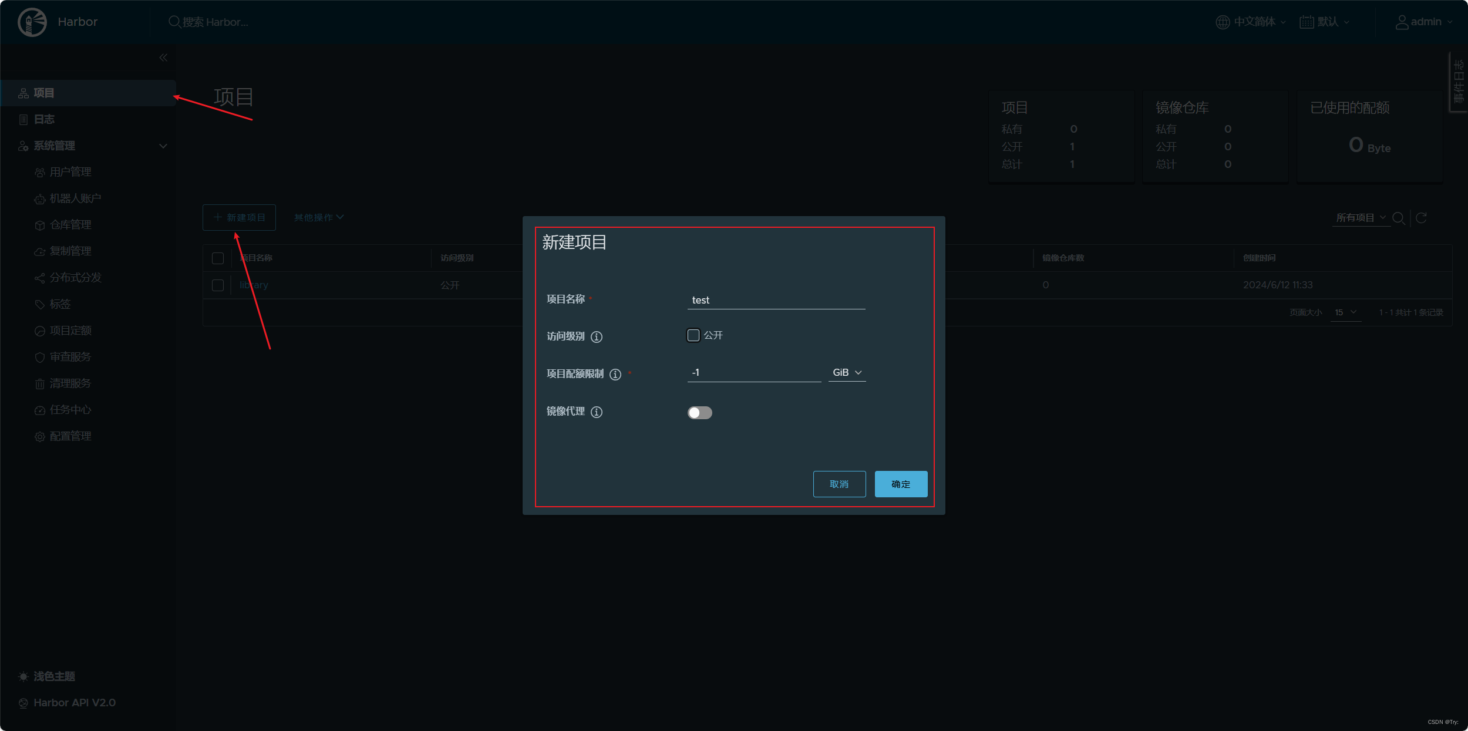Open the GiB quota unit dropdown
1468x731 pixels.
tap(847, 373)
